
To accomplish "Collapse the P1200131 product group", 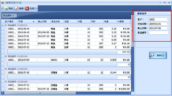I will [x=6, y=25].
